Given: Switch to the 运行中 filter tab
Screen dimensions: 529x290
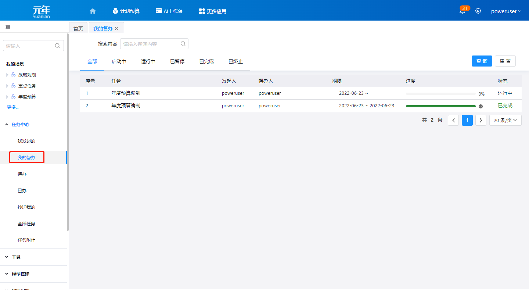Looking at the screenshot, I should coord(148,61).
